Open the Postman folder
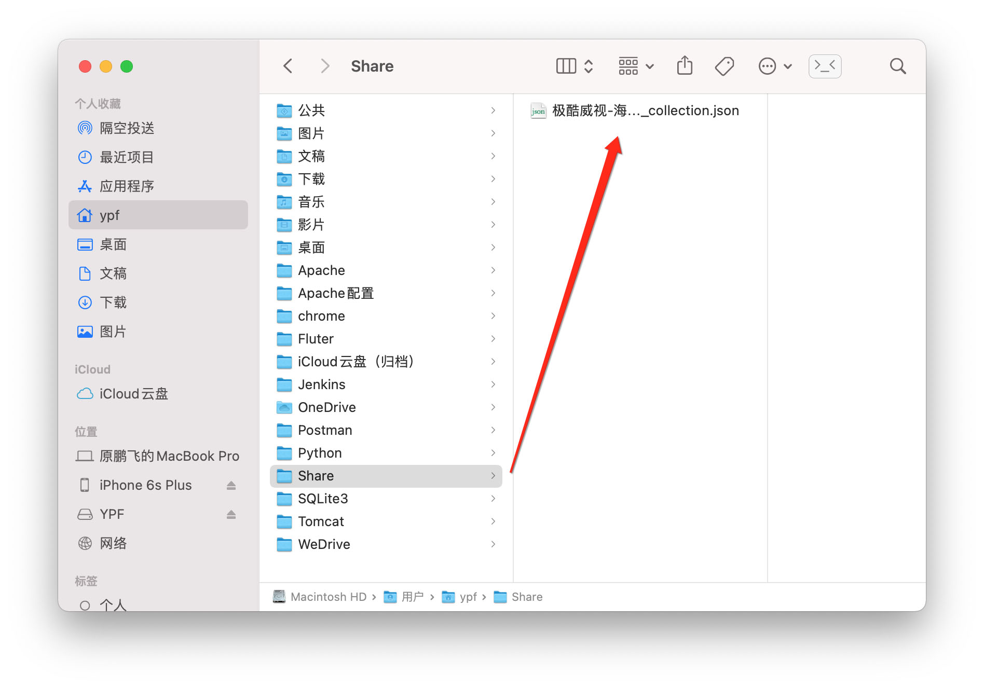Image resolution: width=984 pixels, height=688 pixels. point(324,430)
